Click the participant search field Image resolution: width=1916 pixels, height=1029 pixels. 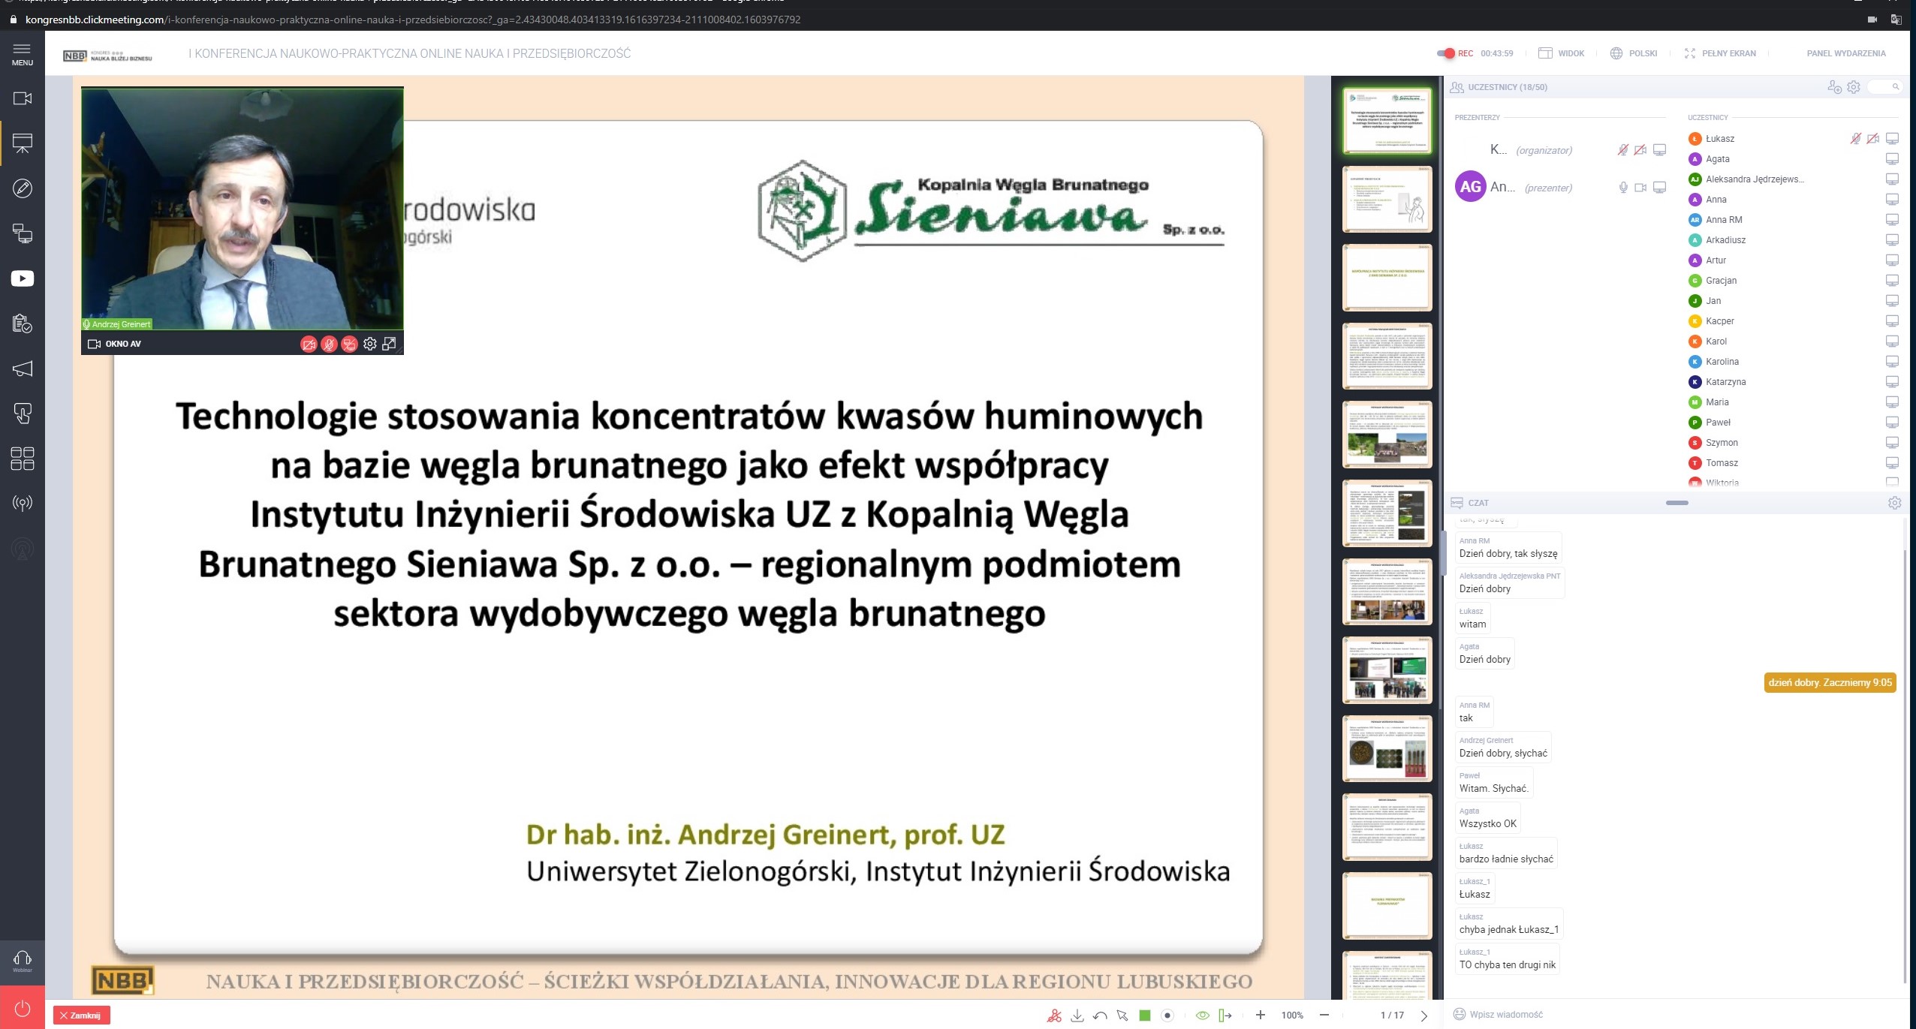tap(1886, 87)
